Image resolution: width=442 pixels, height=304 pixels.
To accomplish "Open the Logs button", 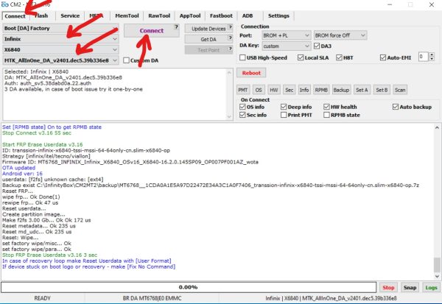I will tap(431, 288).
